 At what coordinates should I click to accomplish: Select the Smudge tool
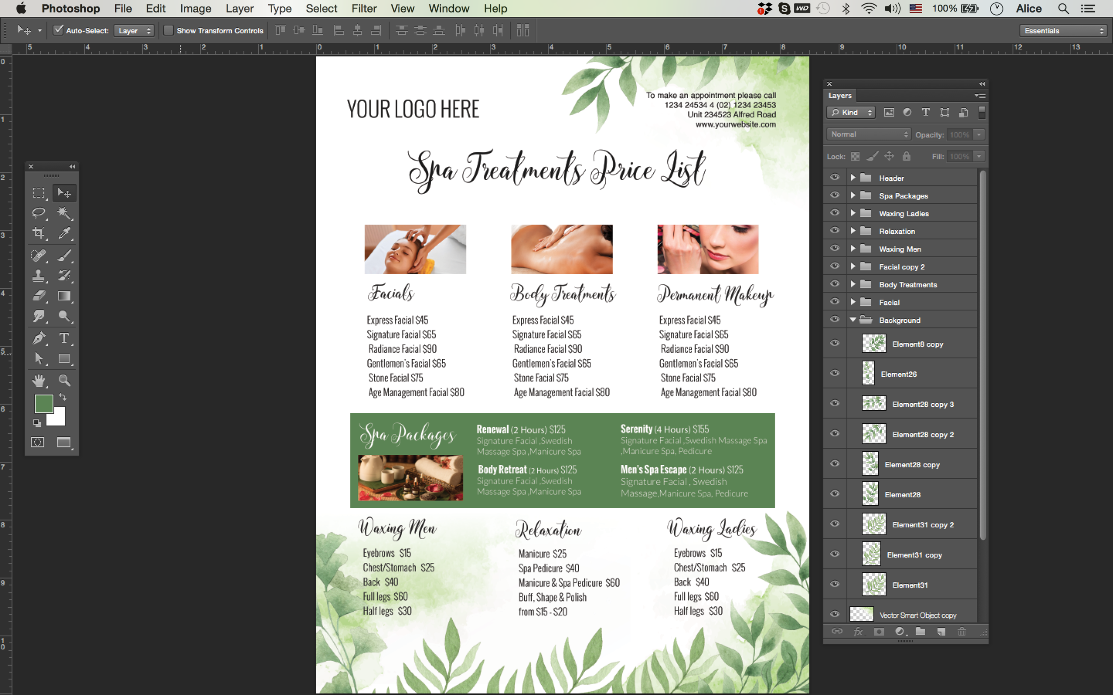coord(39,316)
